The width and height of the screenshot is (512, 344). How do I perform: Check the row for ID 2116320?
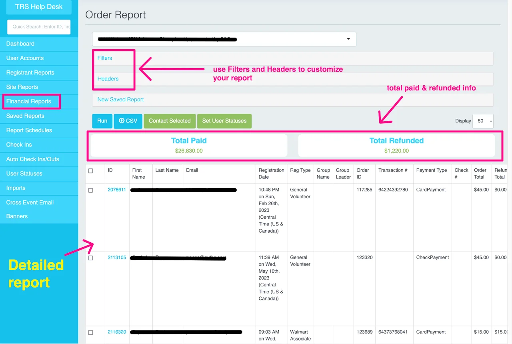pyautogui.click(x=90, y=332)
